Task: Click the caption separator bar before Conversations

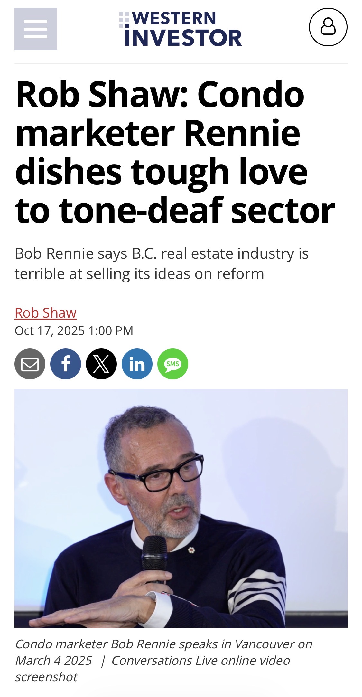Action: click(103, 661)
